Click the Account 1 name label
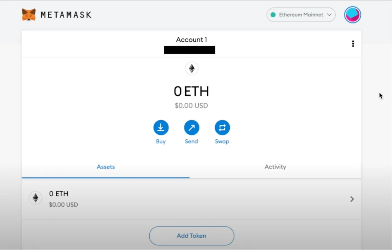 coord(191,40)
